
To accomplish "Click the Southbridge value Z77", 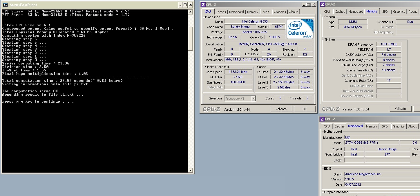I will pos(387,154).
